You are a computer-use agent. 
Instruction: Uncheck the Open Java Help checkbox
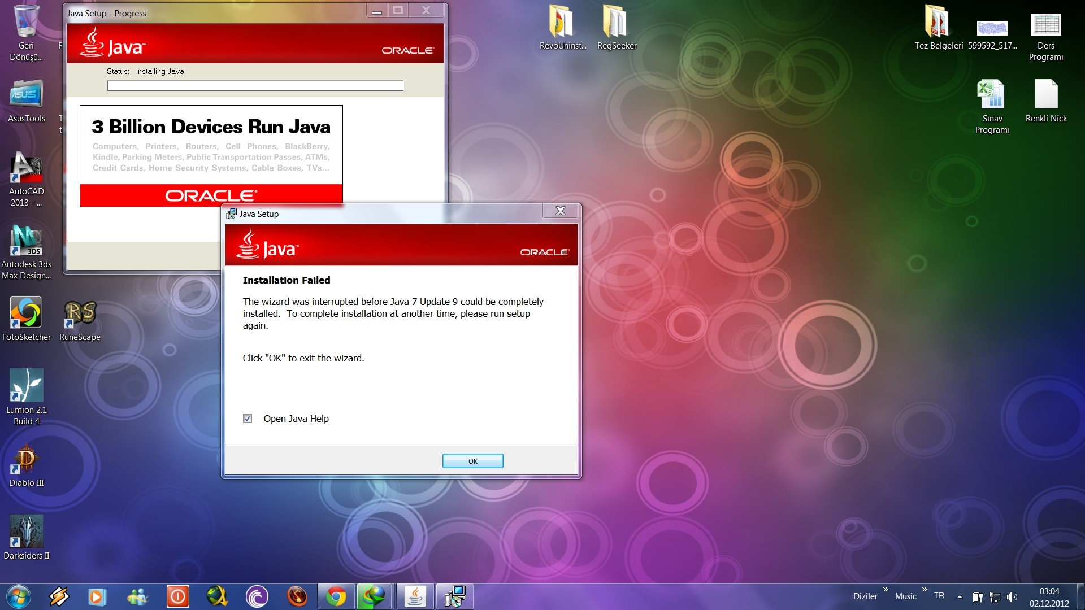pyautogui.click(x=248, y=419)
